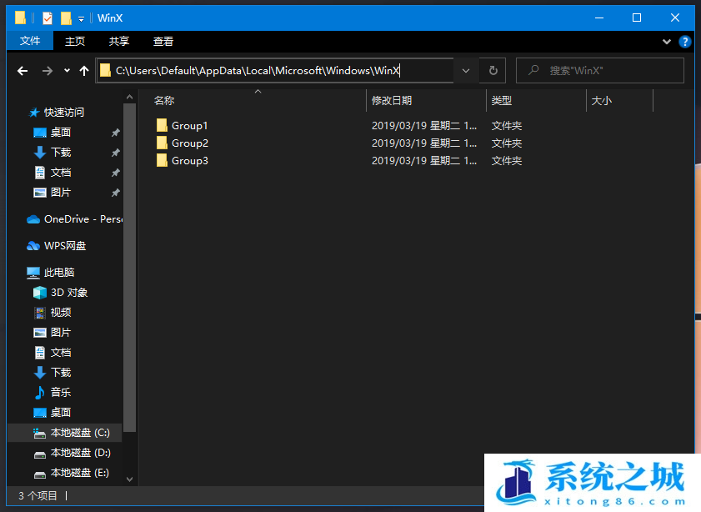701x512 pixels.
Task: Open 下载 under This PC
Action: (60, 373)
